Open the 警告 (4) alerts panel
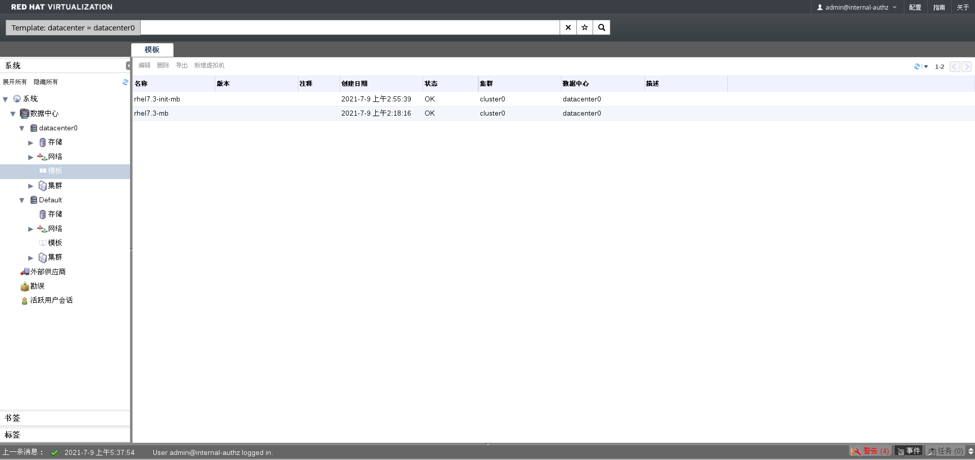 click(x=870, y=451)
